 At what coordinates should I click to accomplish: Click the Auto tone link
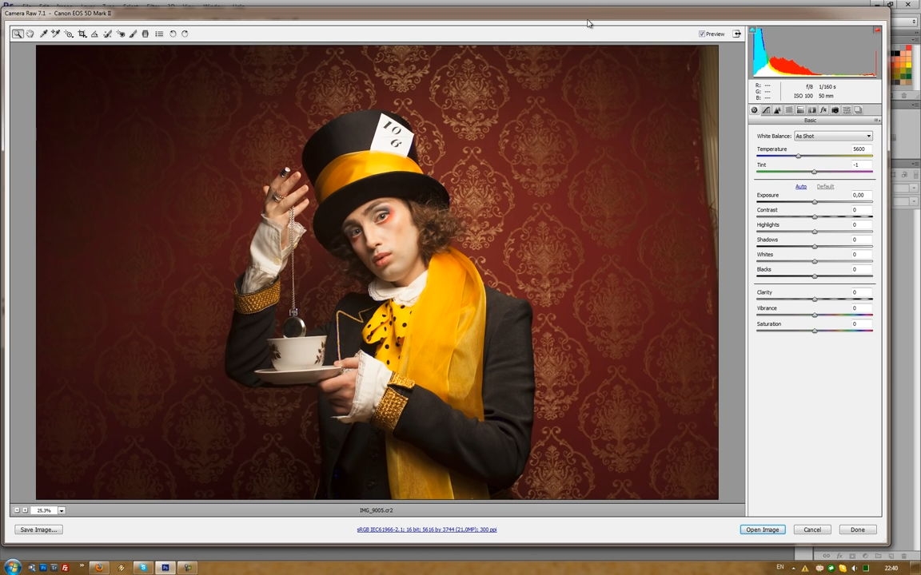pyautogui.click(x=800, y=187)
